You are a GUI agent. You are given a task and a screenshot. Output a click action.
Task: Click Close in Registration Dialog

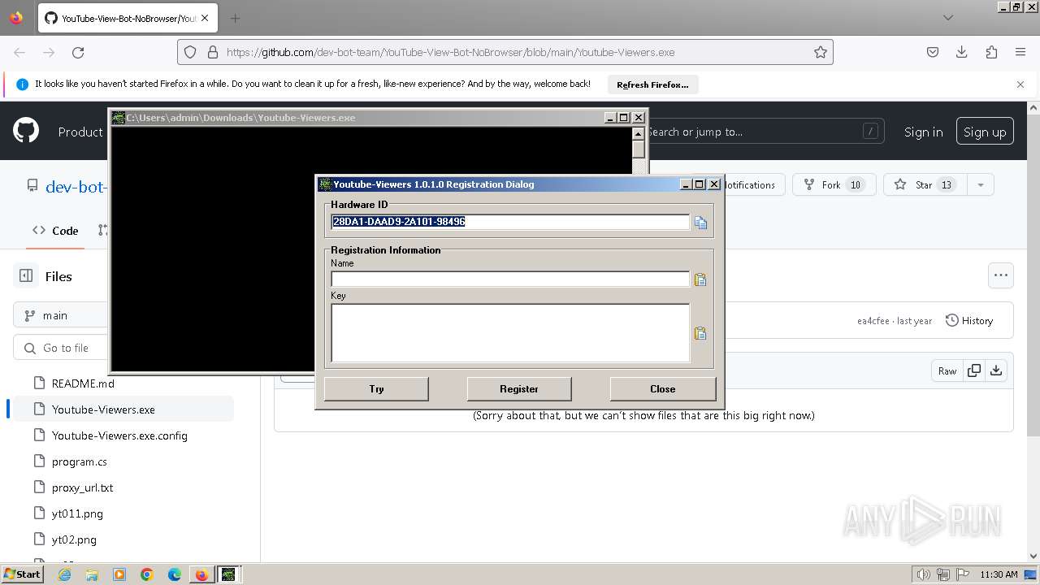pyautogui.click(x=662, y=389)
